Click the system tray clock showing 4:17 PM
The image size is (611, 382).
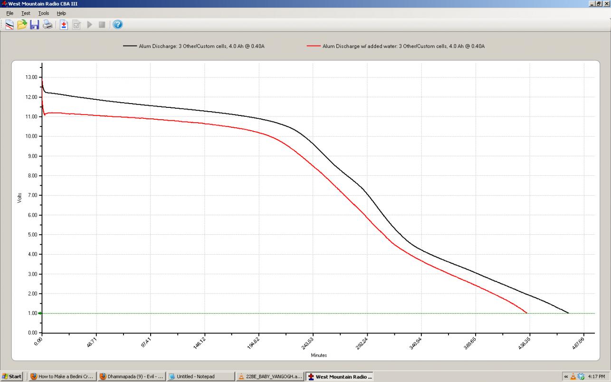596,377
